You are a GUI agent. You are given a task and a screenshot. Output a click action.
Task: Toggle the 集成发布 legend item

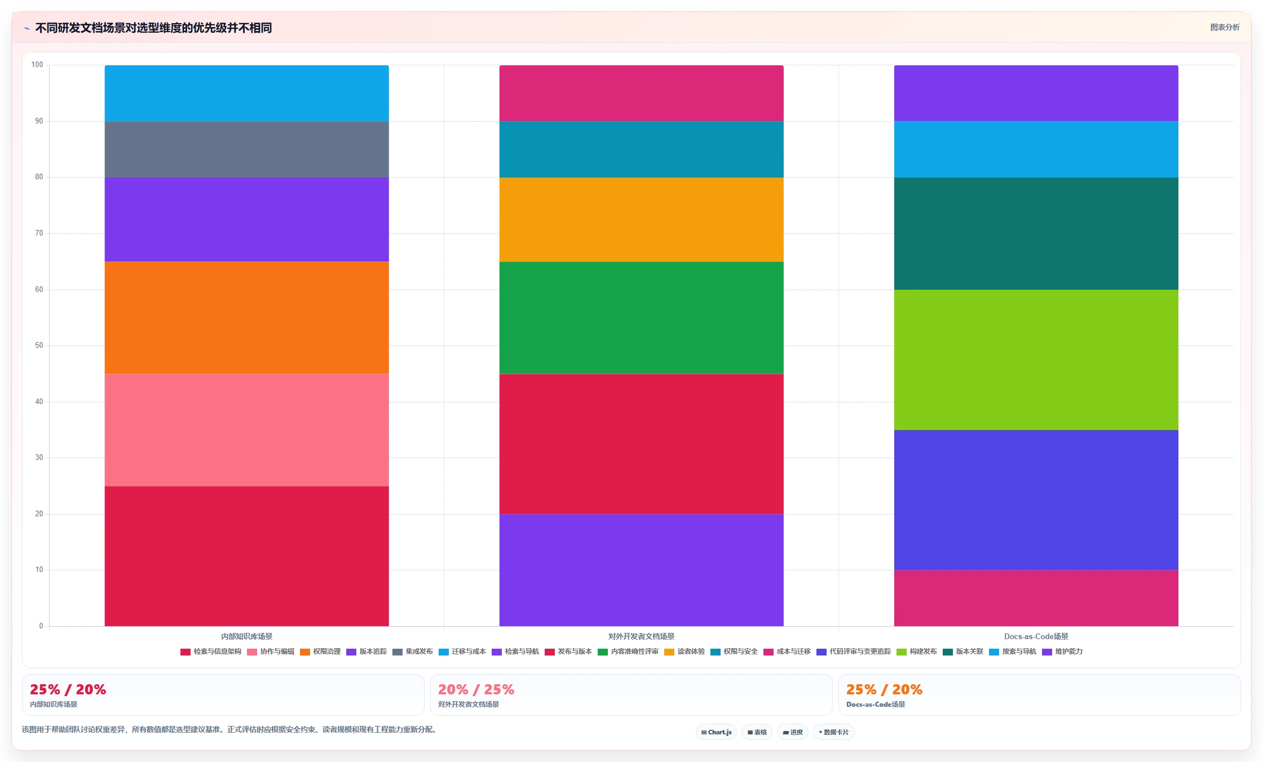pos(412,652)
